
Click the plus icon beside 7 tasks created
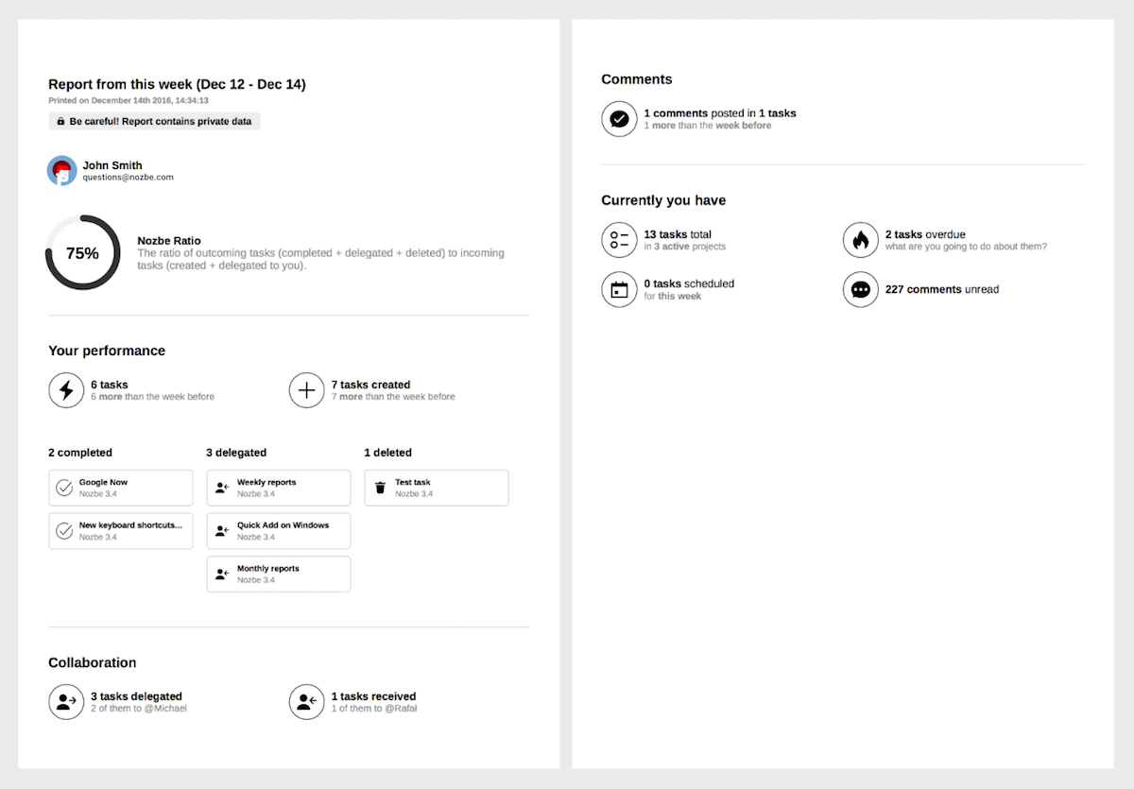[x=306, y=389]
